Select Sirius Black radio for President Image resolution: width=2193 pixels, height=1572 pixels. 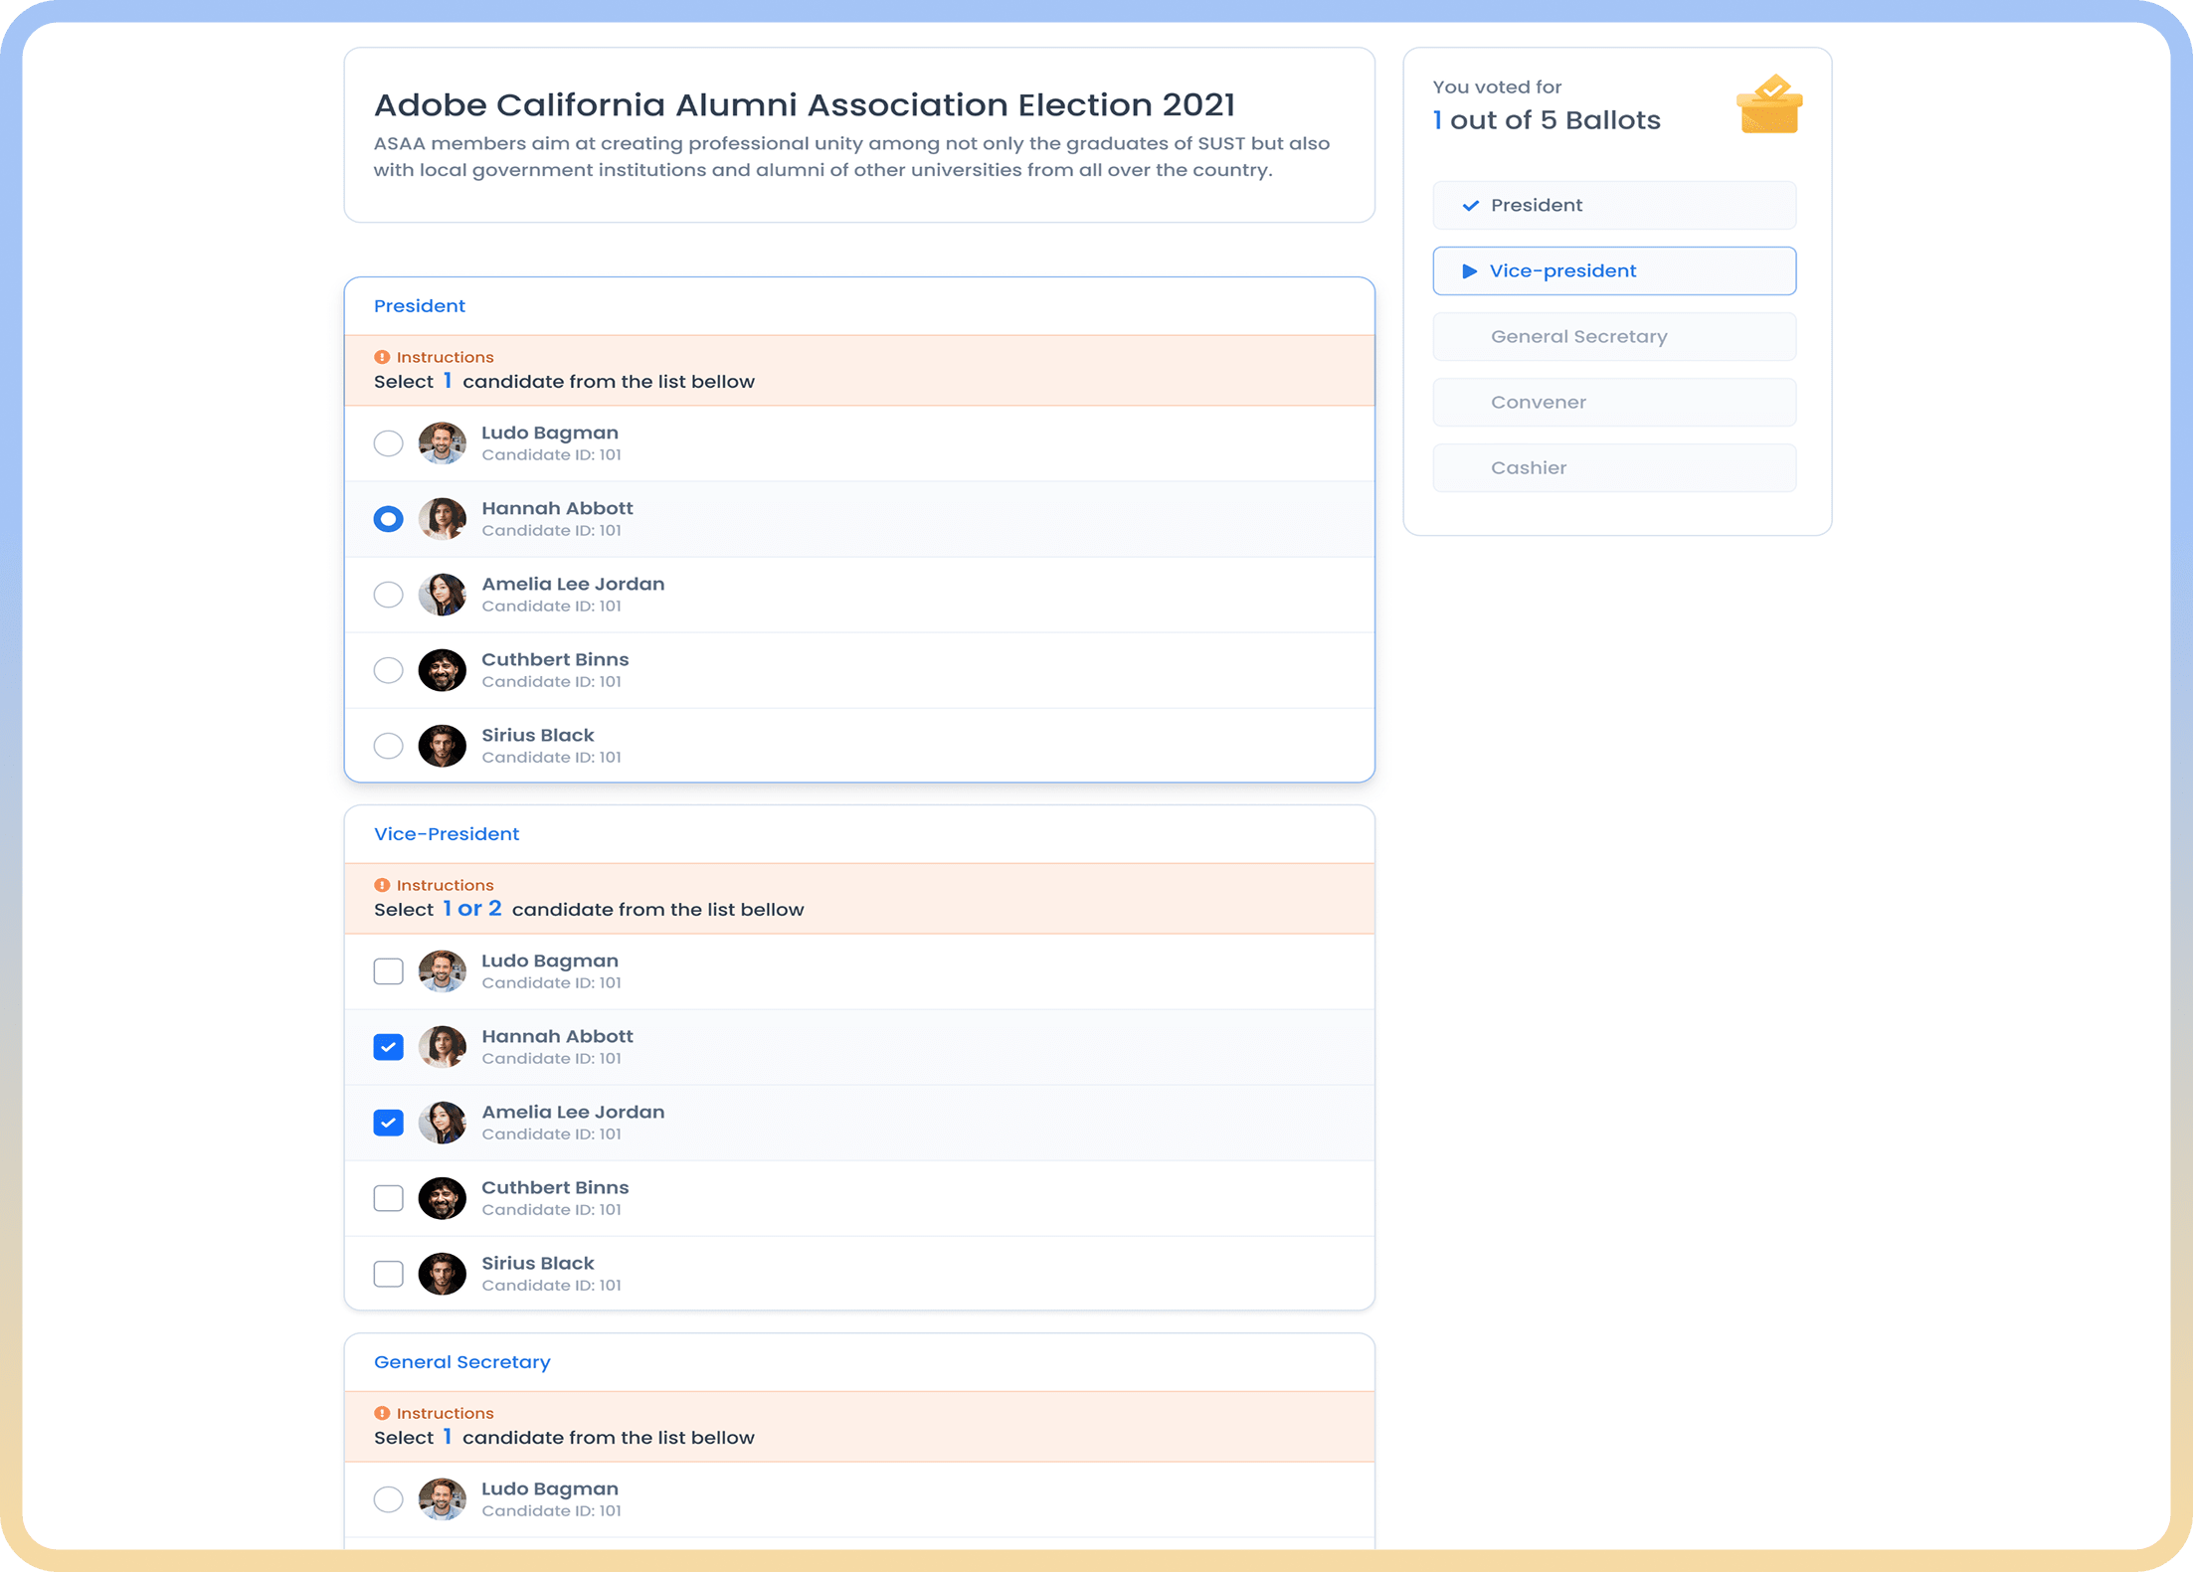click(x=388, y=746)
